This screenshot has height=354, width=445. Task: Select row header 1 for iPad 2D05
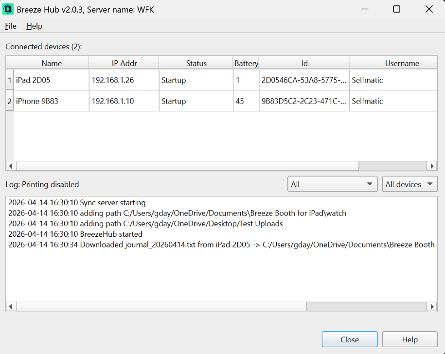pyautogui.click(x=10, y=80)
